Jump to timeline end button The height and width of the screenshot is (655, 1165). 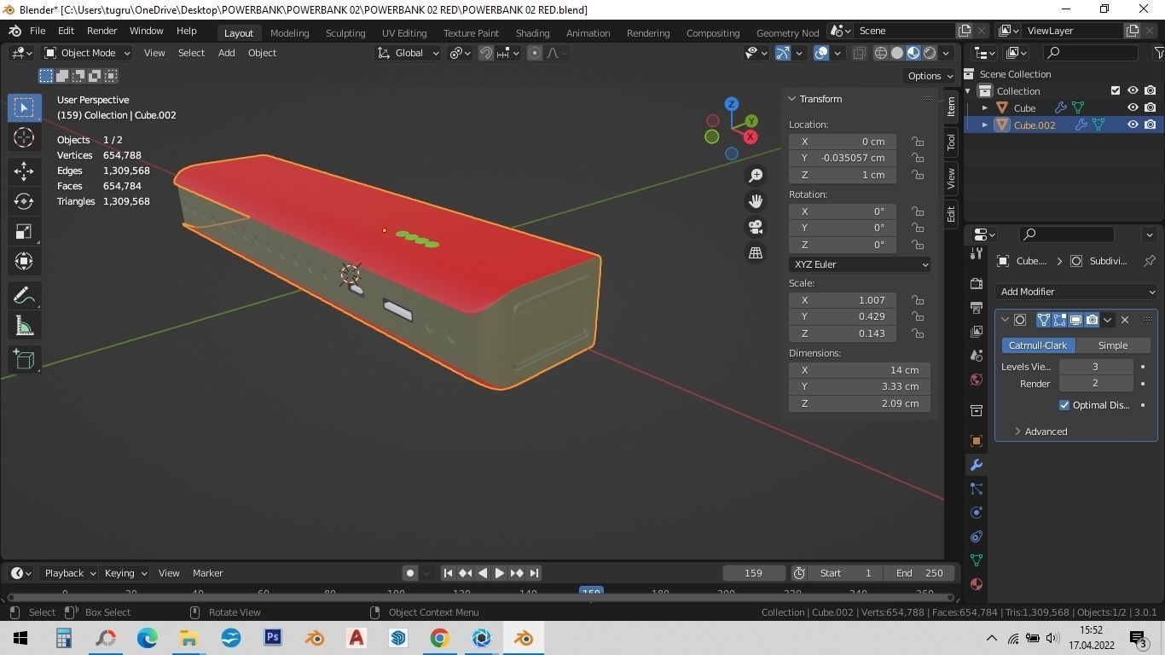coord(534,573)
